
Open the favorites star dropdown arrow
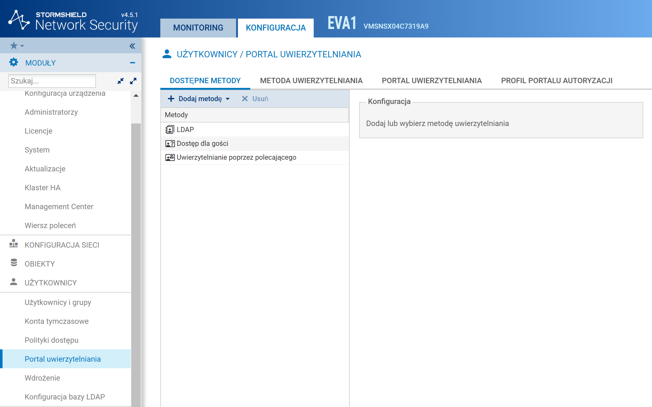(22, 46)
